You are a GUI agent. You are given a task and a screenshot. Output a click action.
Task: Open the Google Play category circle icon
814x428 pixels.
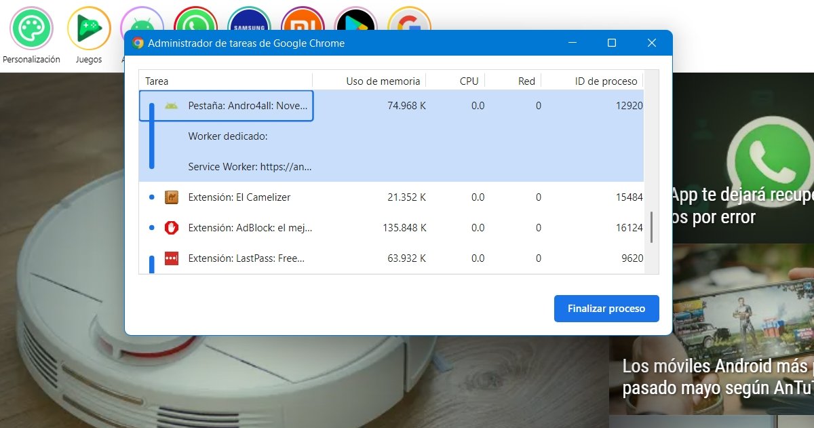(x=355, y=19)
